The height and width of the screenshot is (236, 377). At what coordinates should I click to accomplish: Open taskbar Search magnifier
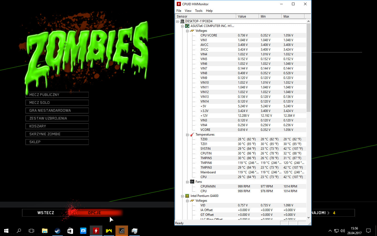(19, 231)
